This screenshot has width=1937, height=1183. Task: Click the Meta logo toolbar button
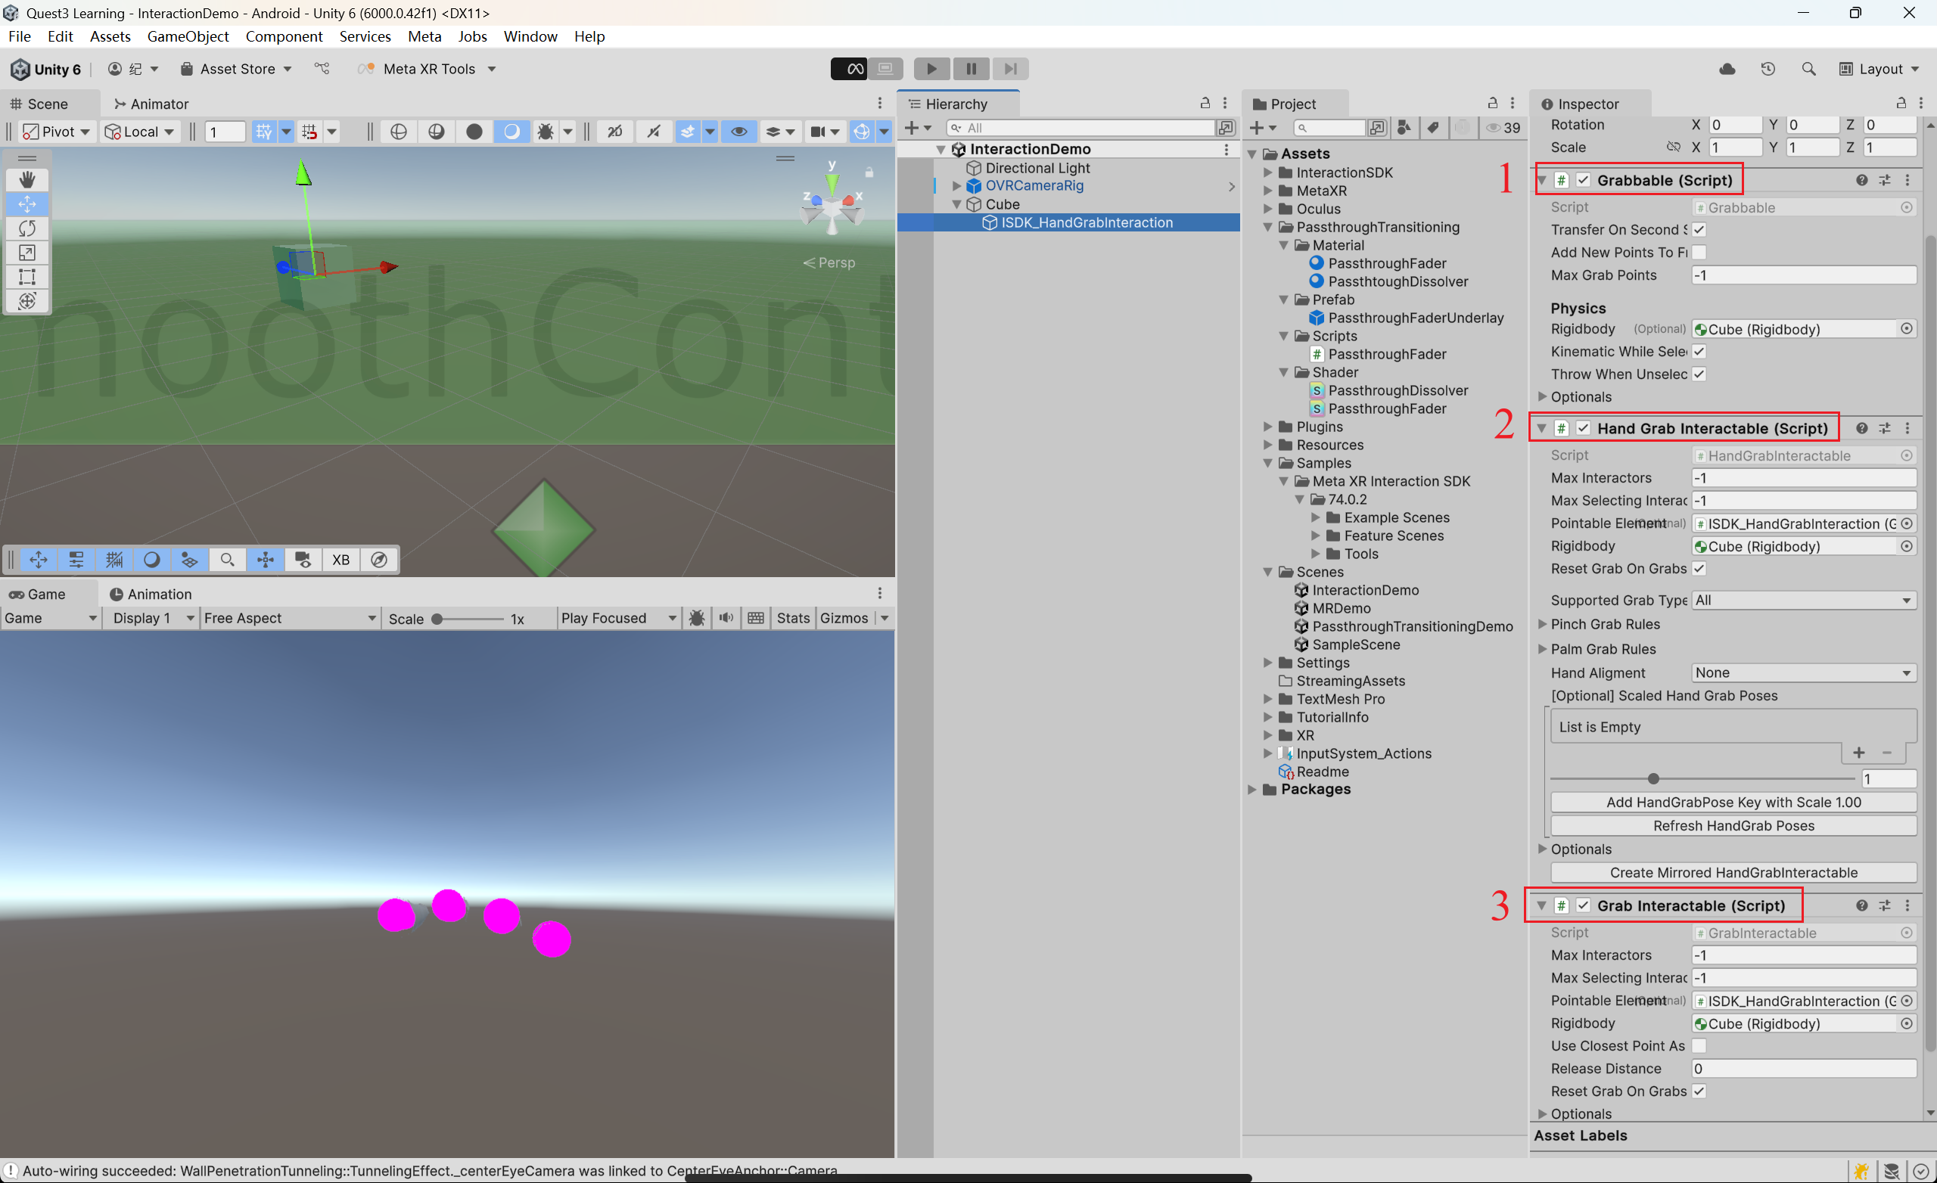(849, 68)
